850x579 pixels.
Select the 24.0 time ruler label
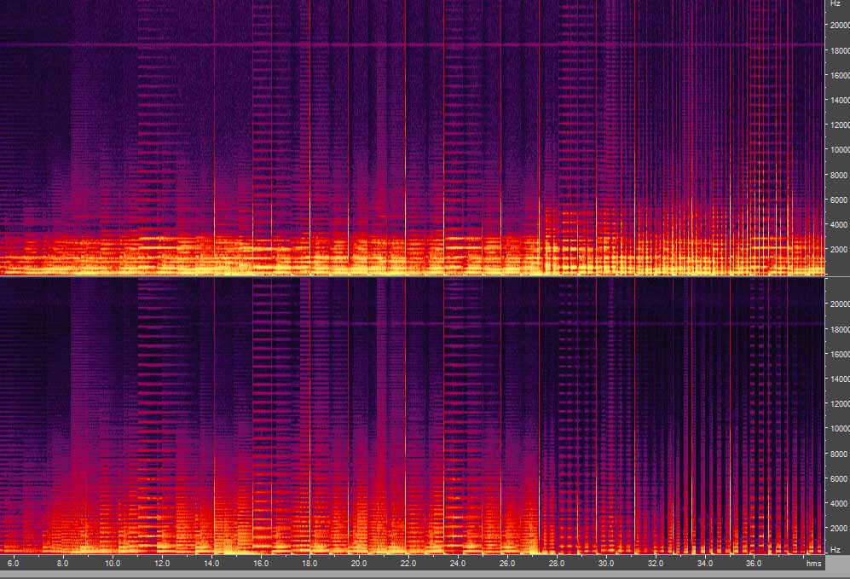[x=458, y=564]
